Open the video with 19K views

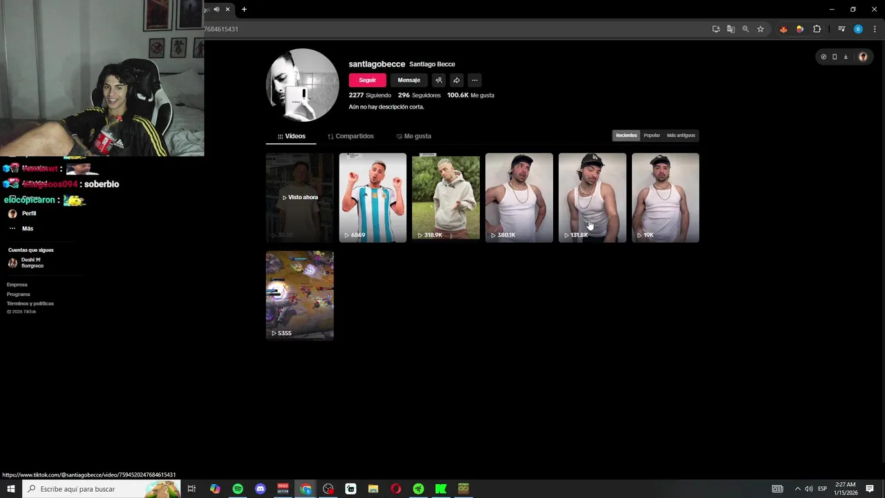(x=666, y=198)
